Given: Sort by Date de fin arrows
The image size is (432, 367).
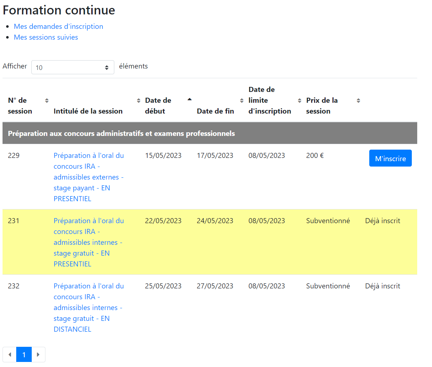Looking at the screenshot, I should 242,101.
